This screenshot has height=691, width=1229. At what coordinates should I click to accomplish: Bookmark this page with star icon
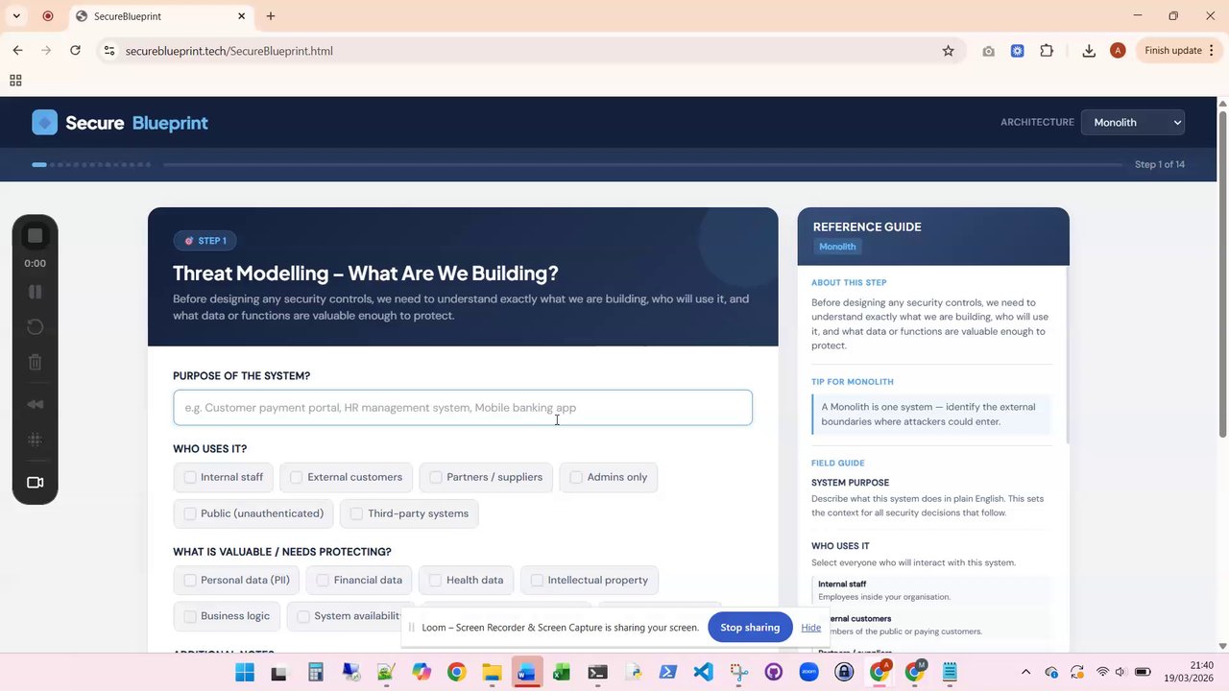pyautogui.click(x=948, y=51)
